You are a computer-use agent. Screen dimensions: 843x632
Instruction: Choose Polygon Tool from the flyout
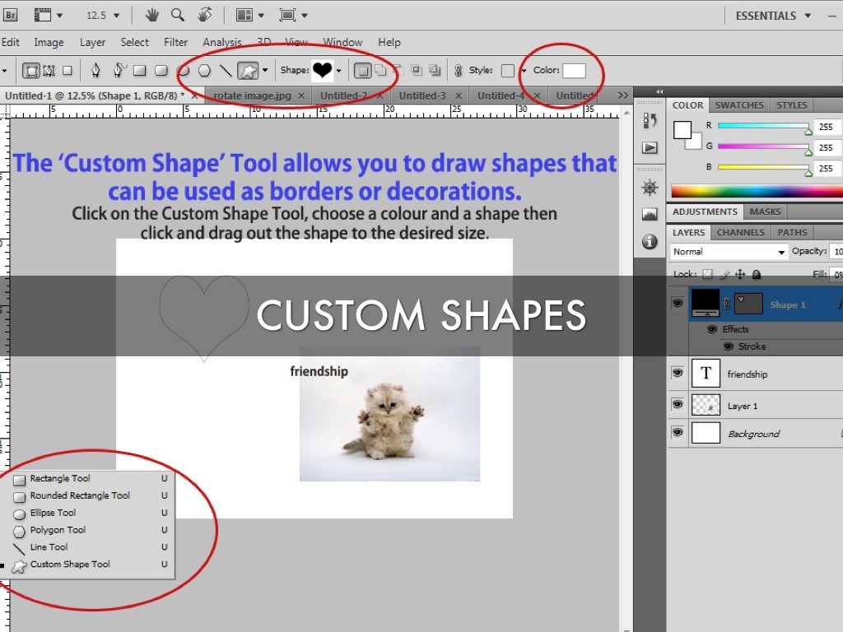click(x=58, y=530)
